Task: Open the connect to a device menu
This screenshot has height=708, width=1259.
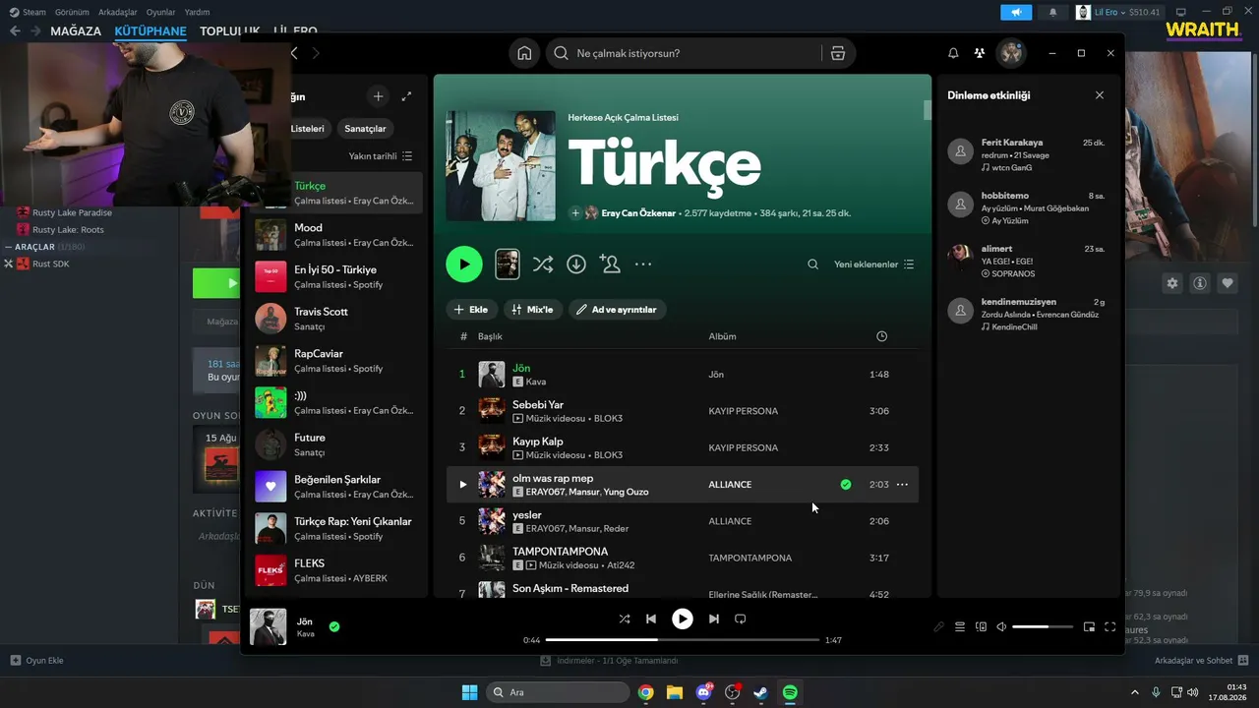Action: click(981, 626)
